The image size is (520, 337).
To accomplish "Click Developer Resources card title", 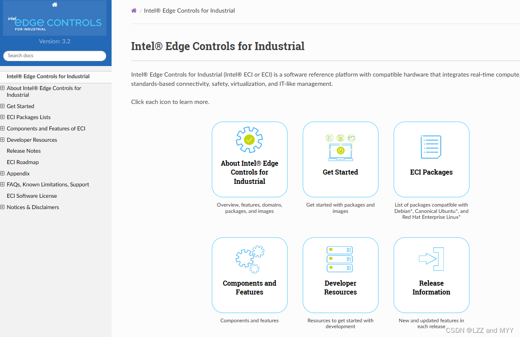I will (x=340, y=288).
